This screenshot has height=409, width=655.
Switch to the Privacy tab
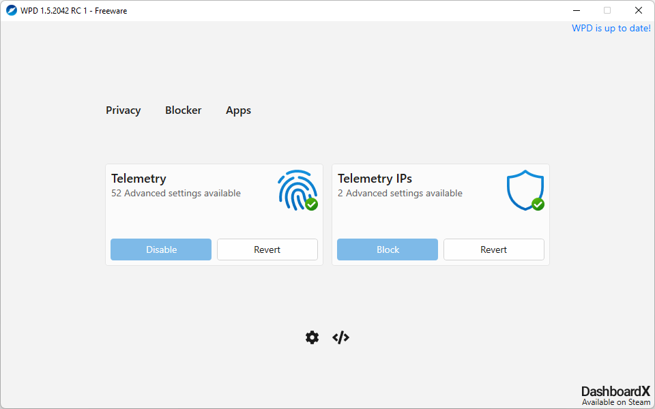click(x=123, y=110)
